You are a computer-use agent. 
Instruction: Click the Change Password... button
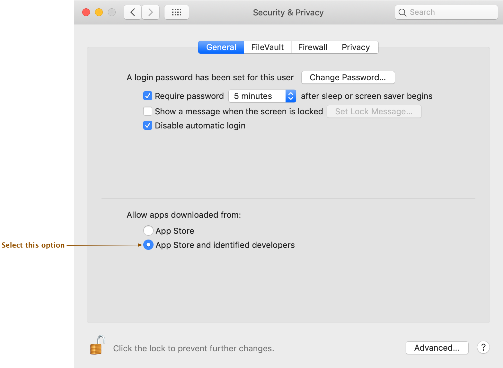click(348, 77)
